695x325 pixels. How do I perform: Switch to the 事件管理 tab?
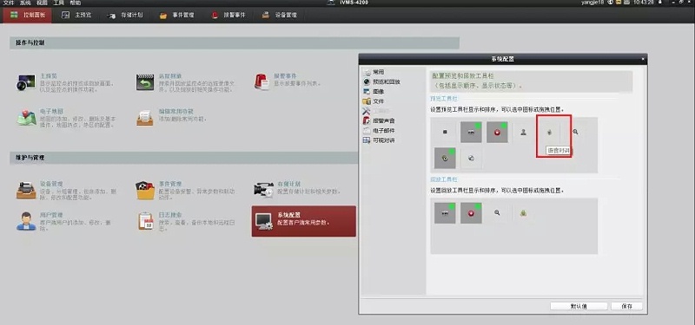coord(177,15)
